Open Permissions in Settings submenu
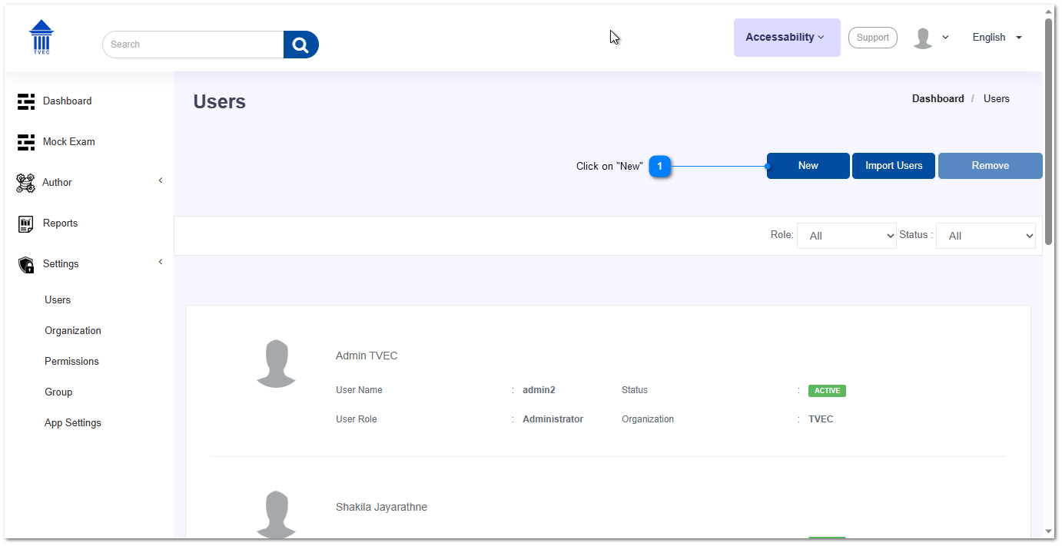Screen dimensions: 1062x546 click(x=71, y=361)
